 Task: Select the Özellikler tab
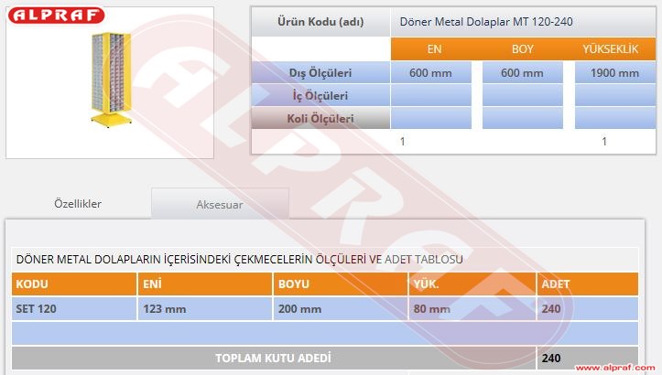tap(78, 204)
